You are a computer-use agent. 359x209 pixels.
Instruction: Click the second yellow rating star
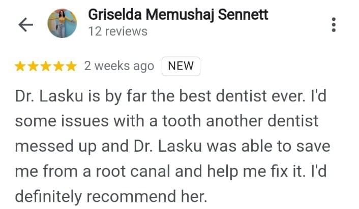click(33, 66)
